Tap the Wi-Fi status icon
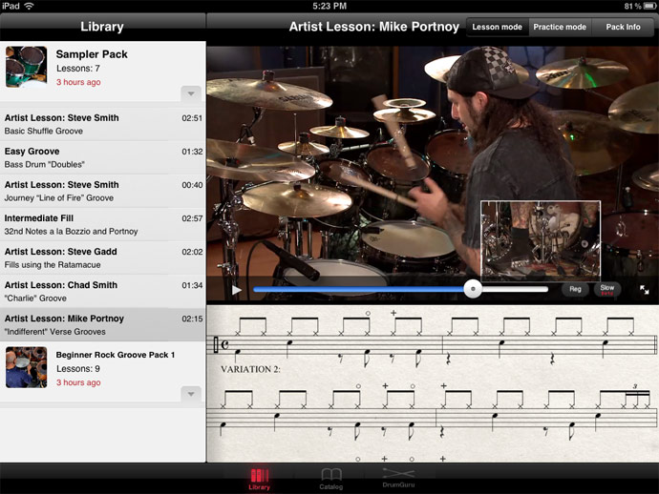The height and width of the screenshot is (494, 659). coord(29,6)
